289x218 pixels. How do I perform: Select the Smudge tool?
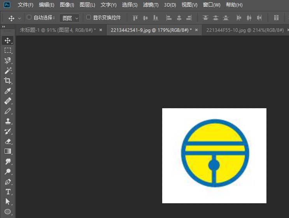point(7,162)
